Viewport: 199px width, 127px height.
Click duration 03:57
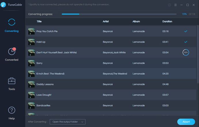click(165, 95)
